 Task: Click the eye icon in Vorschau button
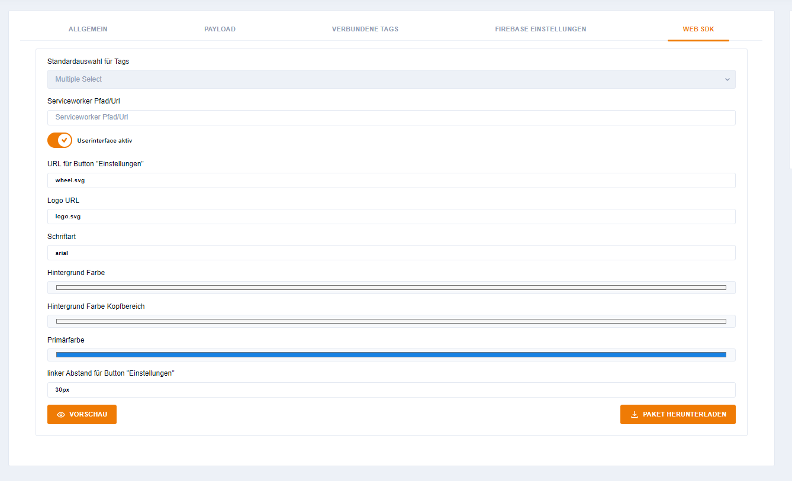coord(61,415)
